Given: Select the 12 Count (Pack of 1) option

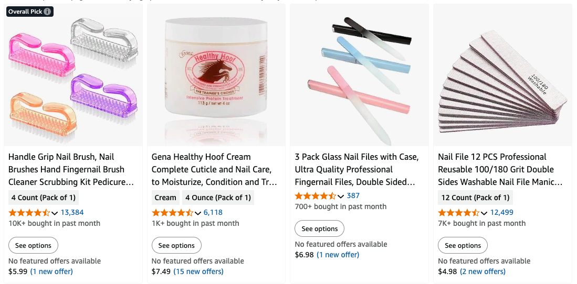Looking at the screenshot, I should point(476,198).
